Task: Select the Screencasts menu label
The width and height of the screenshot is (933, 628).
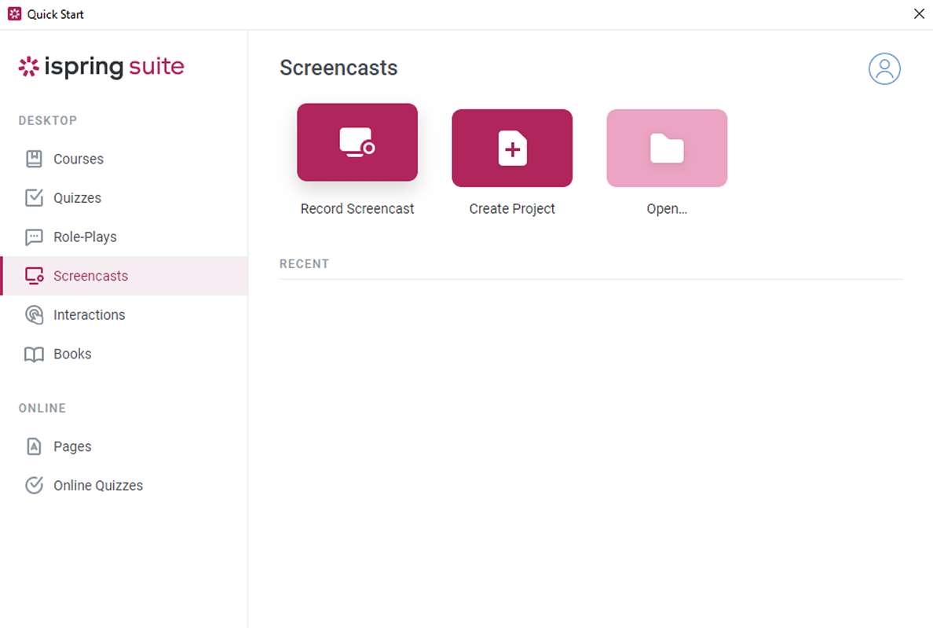Action: 90,276
